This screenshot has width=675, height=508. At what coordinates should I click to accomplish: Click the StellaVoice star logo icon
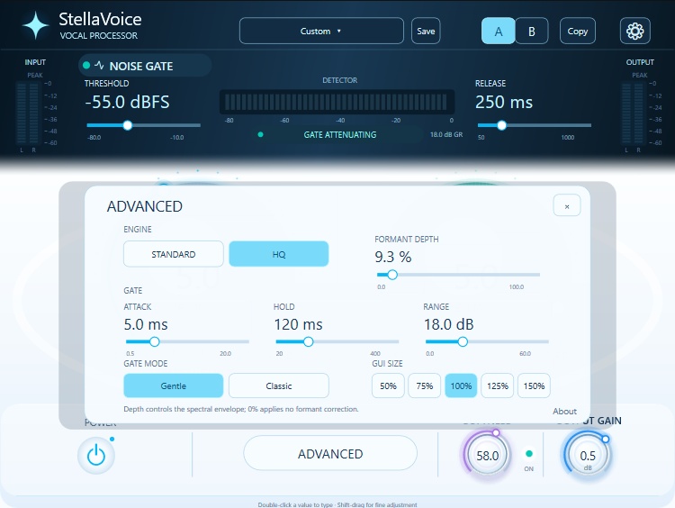click(35, 26)
